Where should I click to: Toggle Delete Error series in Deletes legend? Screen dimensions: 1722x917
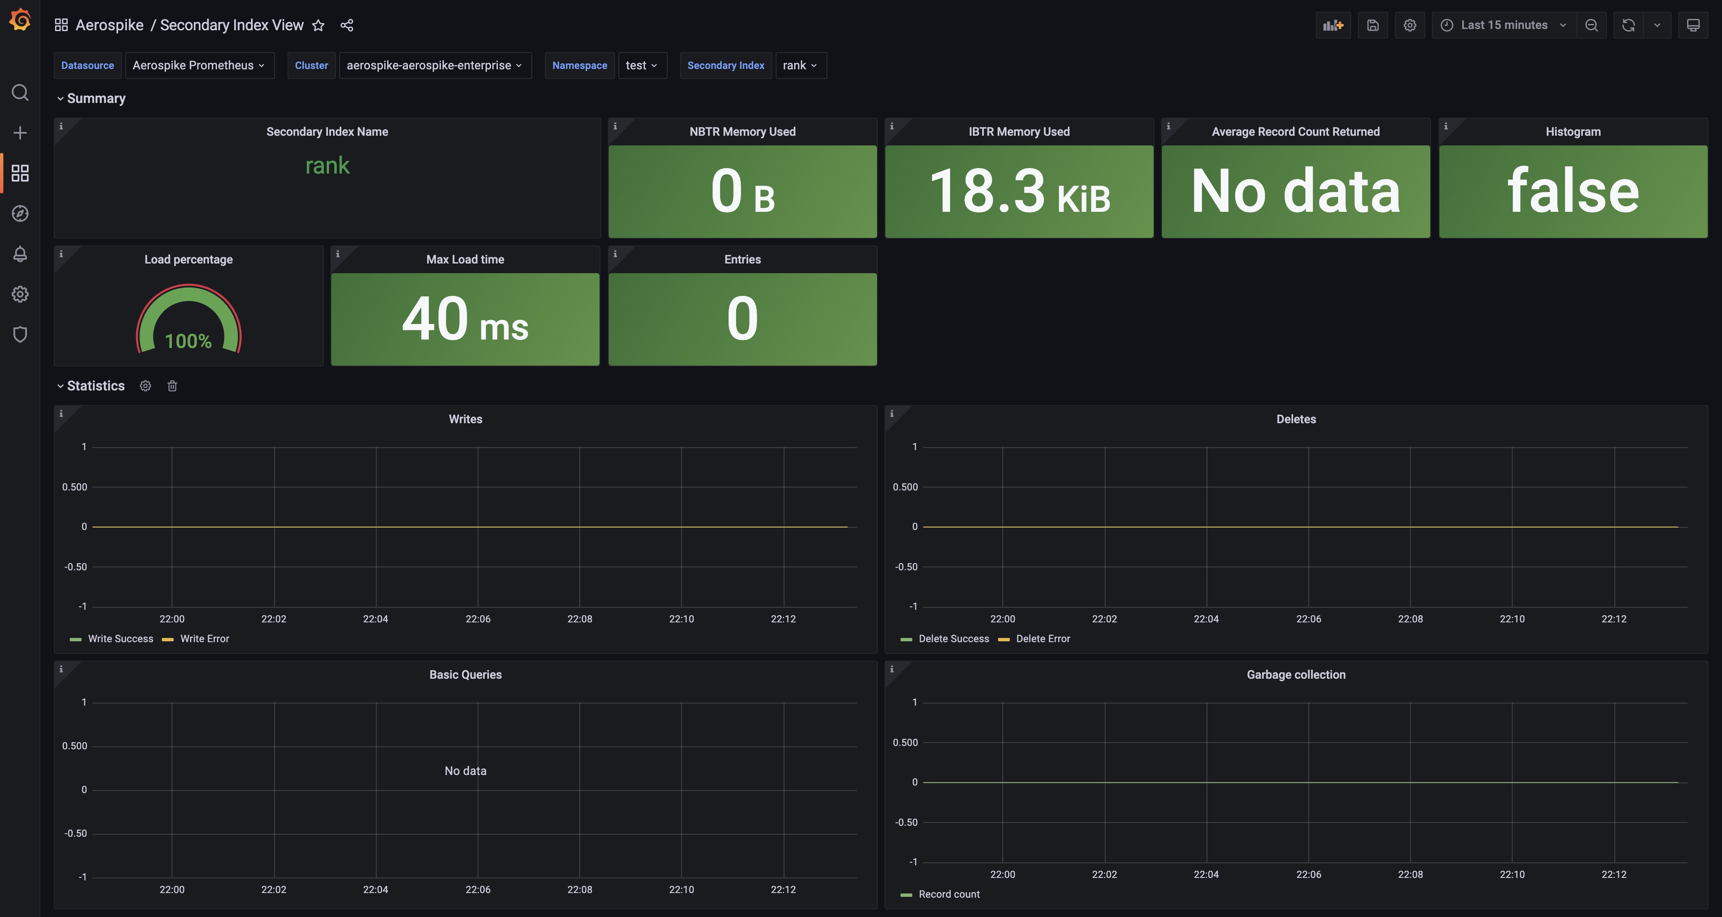point(1043,639)
